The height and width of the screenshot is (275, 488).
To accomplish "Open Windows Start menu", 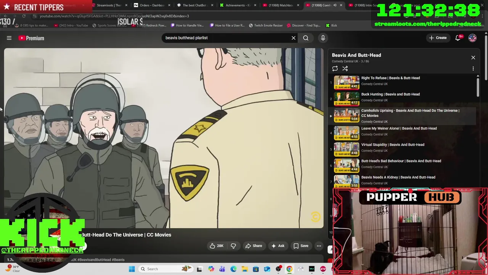I will [132, 269].
